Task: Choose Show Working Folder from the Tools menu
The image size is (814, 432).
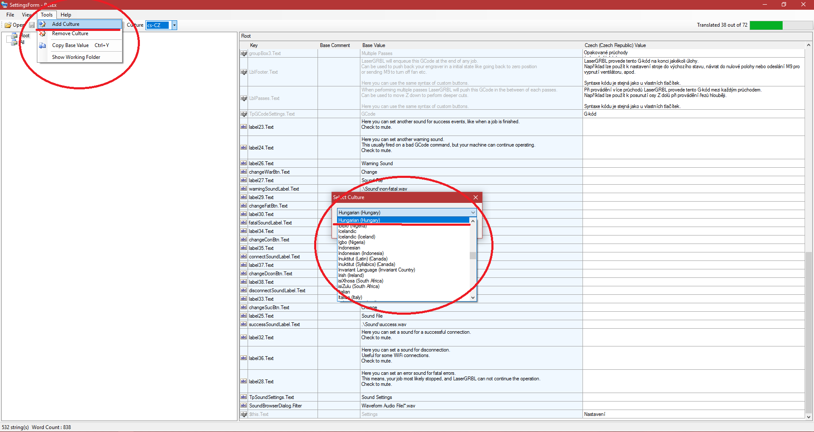Action: [80, 57]
